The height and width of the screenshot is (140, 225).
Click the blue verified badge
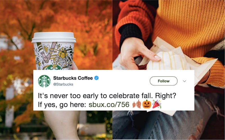pyautogui.click(x=96, y=78)
